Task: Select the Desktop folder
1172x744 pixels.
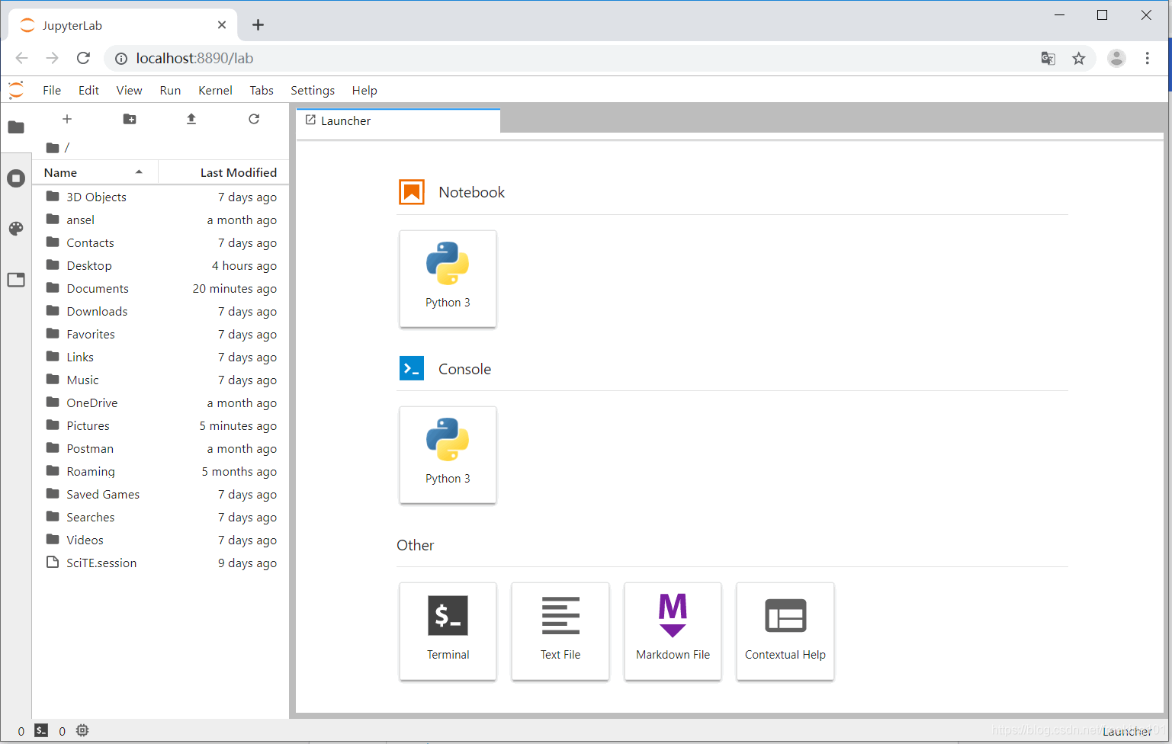Action: 161,265
